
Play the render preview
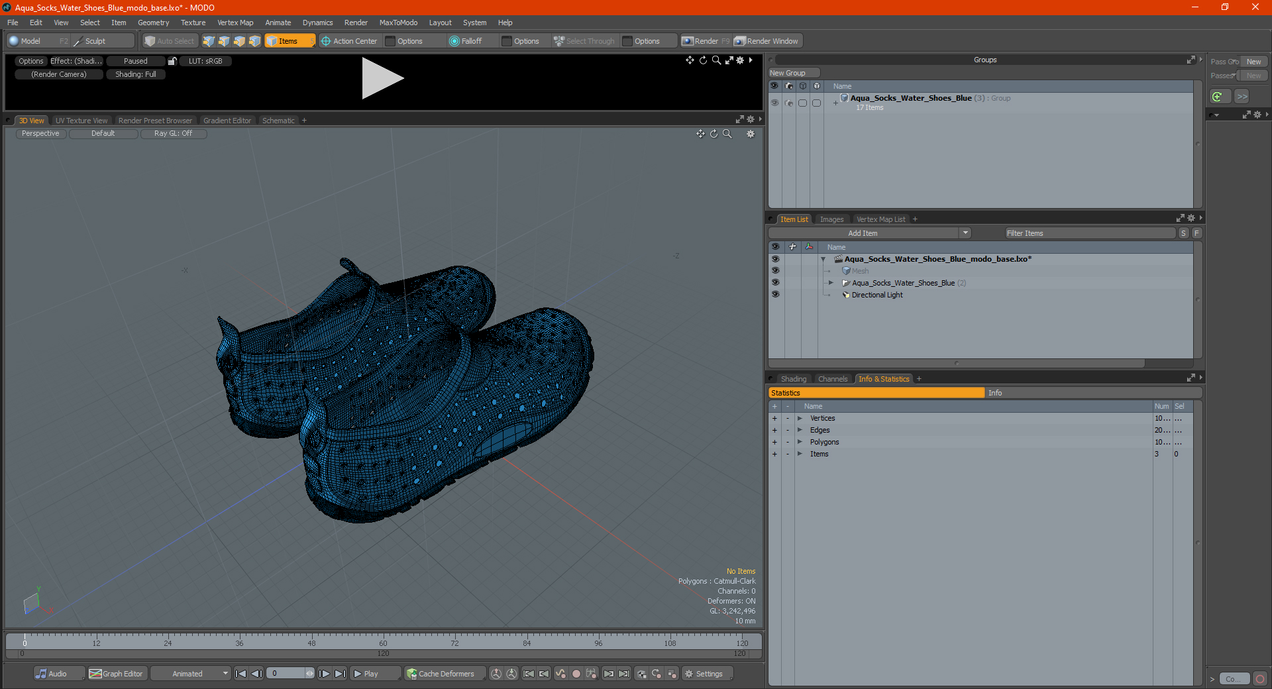click(x=382, y=78)
